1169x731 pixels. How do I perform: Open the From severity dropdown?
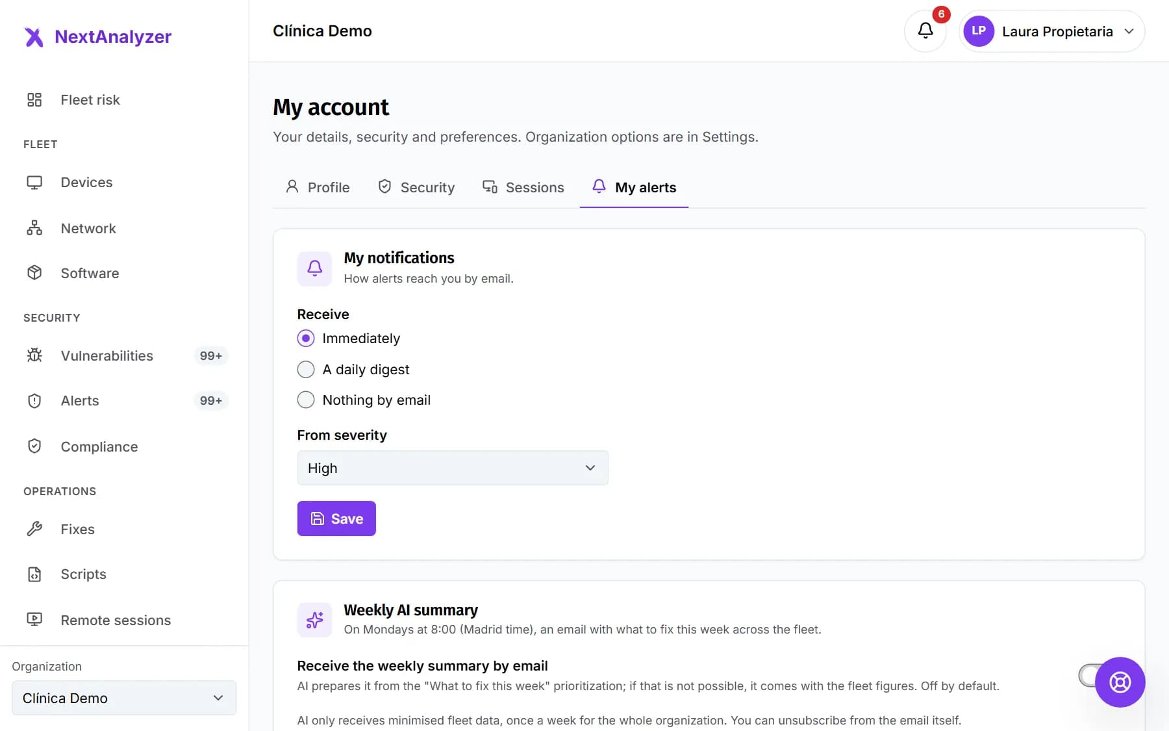pyautogui.click(x=453, y=468)
